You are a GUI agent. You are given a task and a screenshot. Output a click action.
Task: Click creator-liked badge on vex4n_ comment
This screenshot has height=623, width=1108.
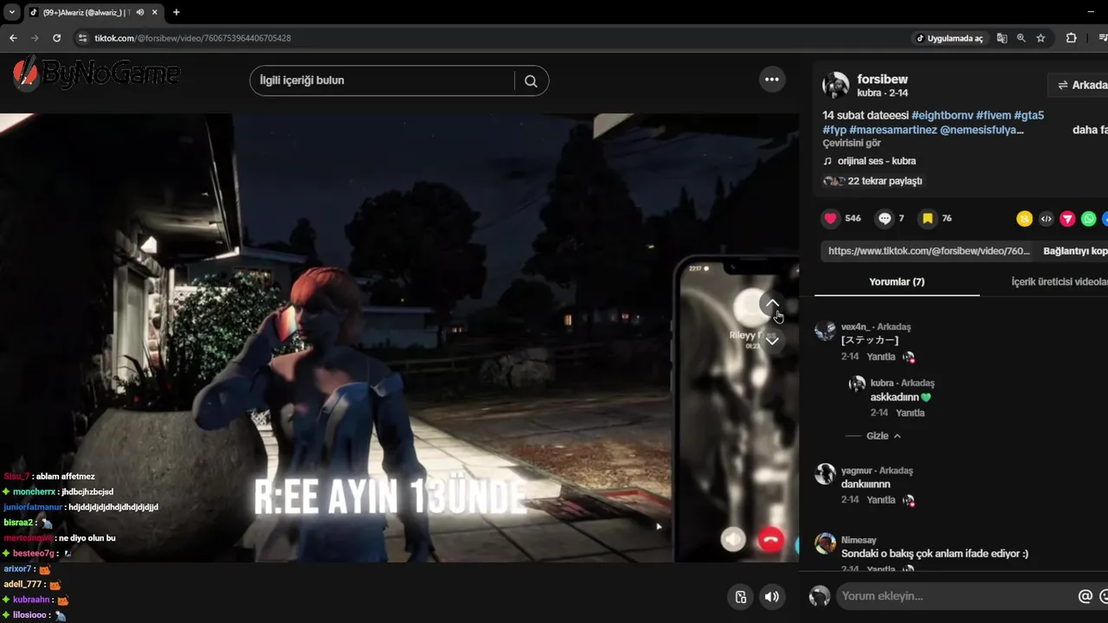click(908, 356)
